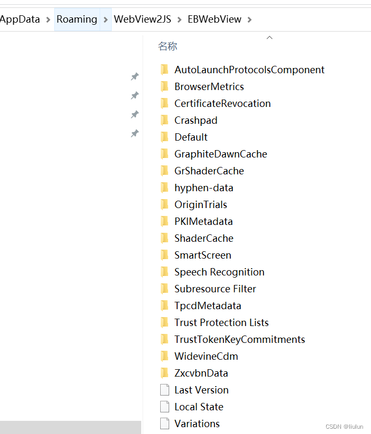Select the Speech Recognition folder name
The width and height of the screenshot is (371, 434).
(219, 272)
